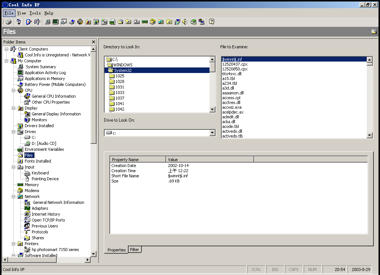Collapse the My Computer tree node
The height and width of the screenshot is (275, 380).
pyautogui.click(x=7, y=61)
